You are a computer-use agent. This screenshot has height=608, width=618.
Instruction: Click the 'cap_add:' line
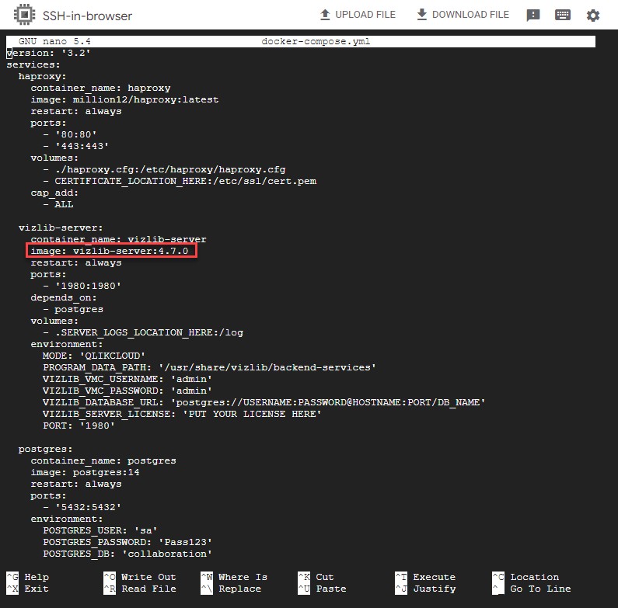click(x=54, y=193)
